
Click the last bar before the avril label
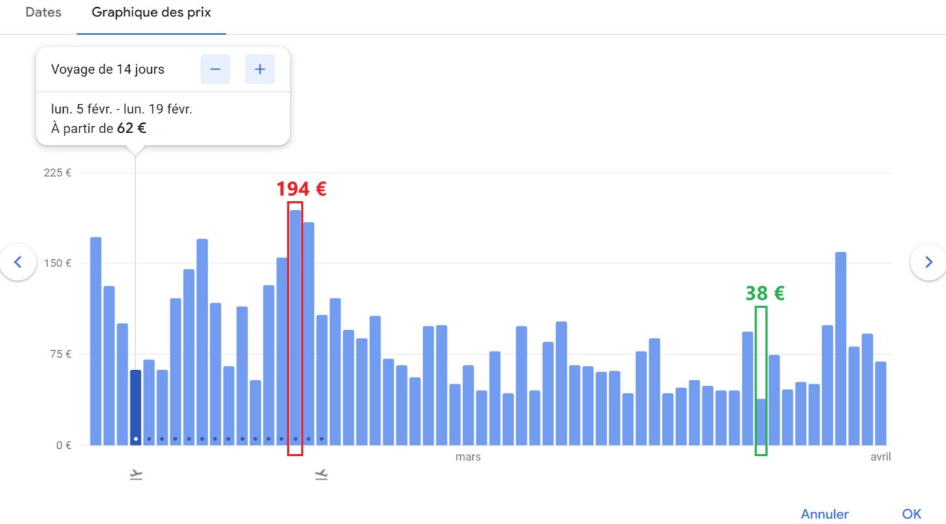(x=881, y=403)
